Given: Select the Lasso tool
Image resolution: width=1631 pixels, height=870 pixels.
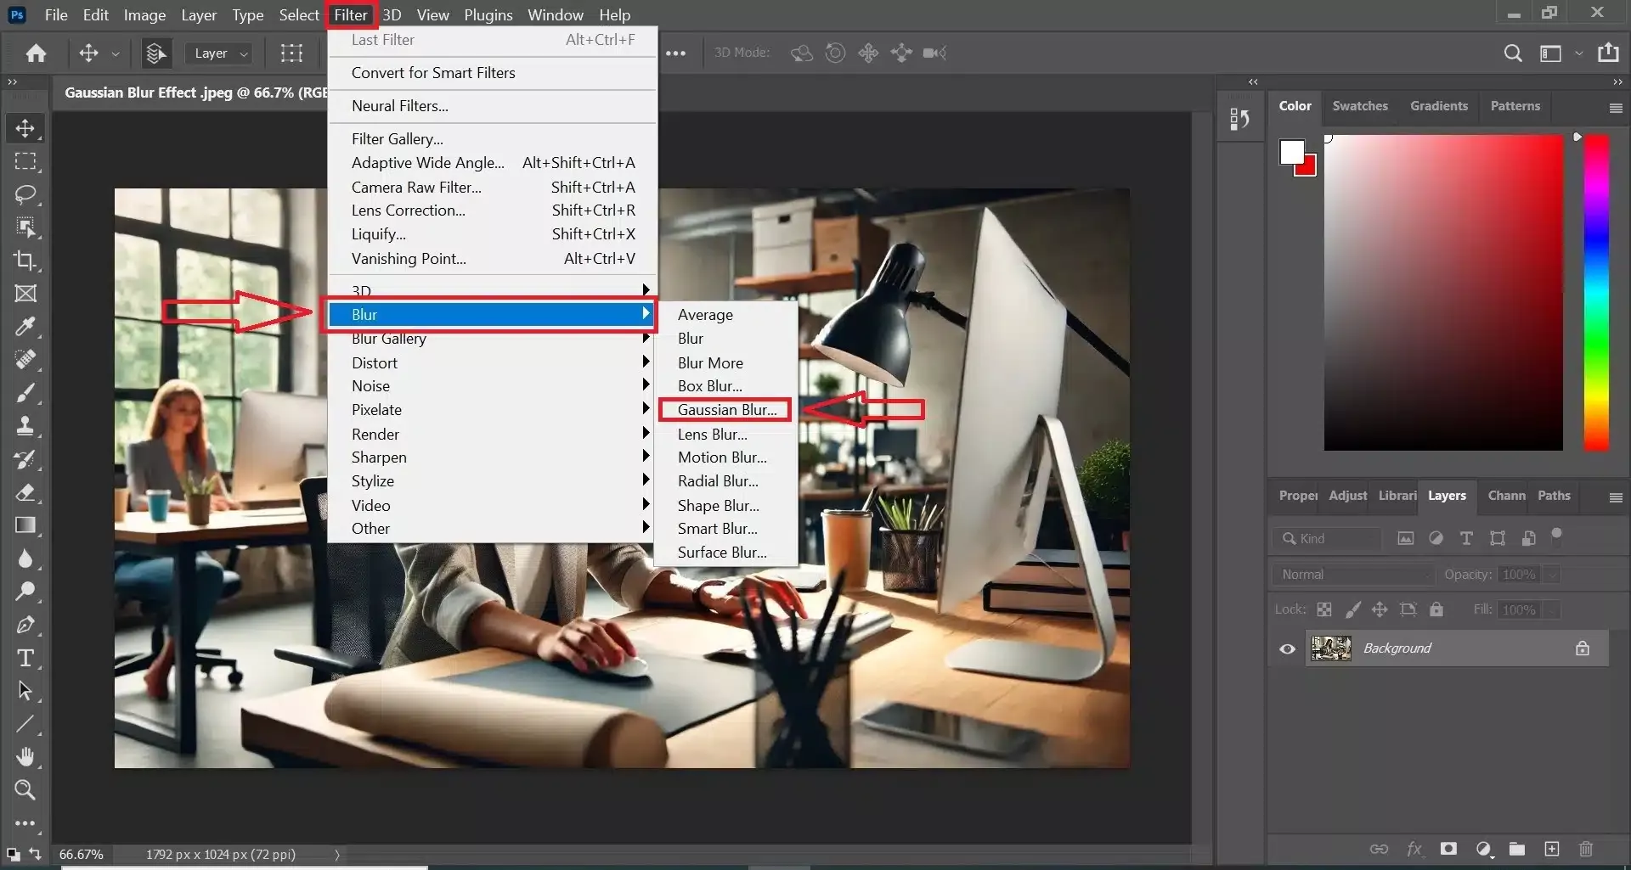Looking at the screenshot, I should coord(25,194).
